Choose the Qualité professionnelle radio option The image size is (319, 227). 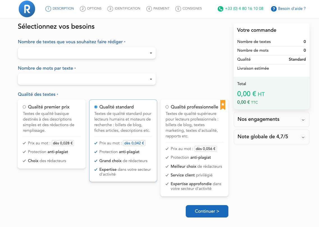click(x=167, y=107)
